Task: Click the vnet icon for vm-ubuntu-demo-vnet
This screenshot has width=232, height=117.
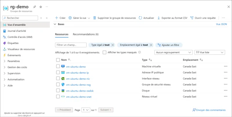Action: tap(63, 97)
